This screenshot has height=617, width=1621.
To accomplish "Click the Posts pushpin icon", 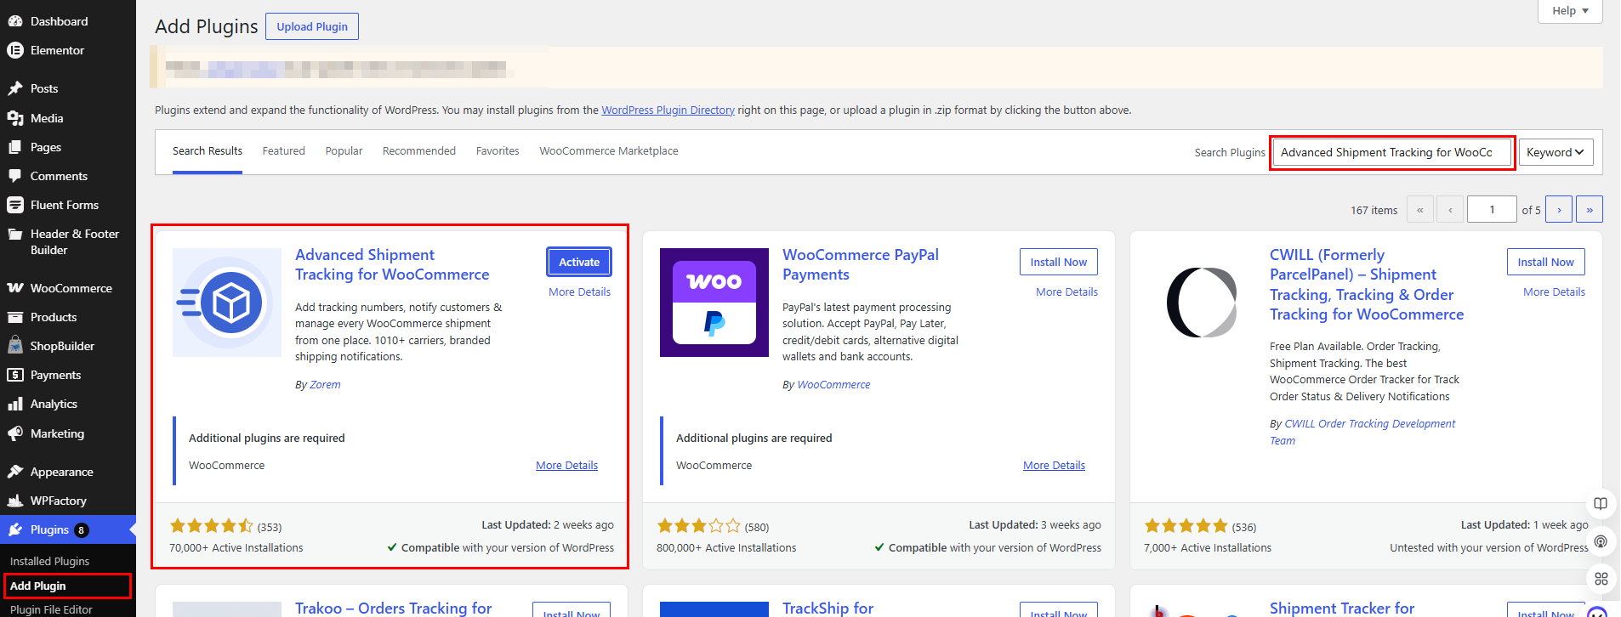I will pyautogui.click(x=15, y=88).
